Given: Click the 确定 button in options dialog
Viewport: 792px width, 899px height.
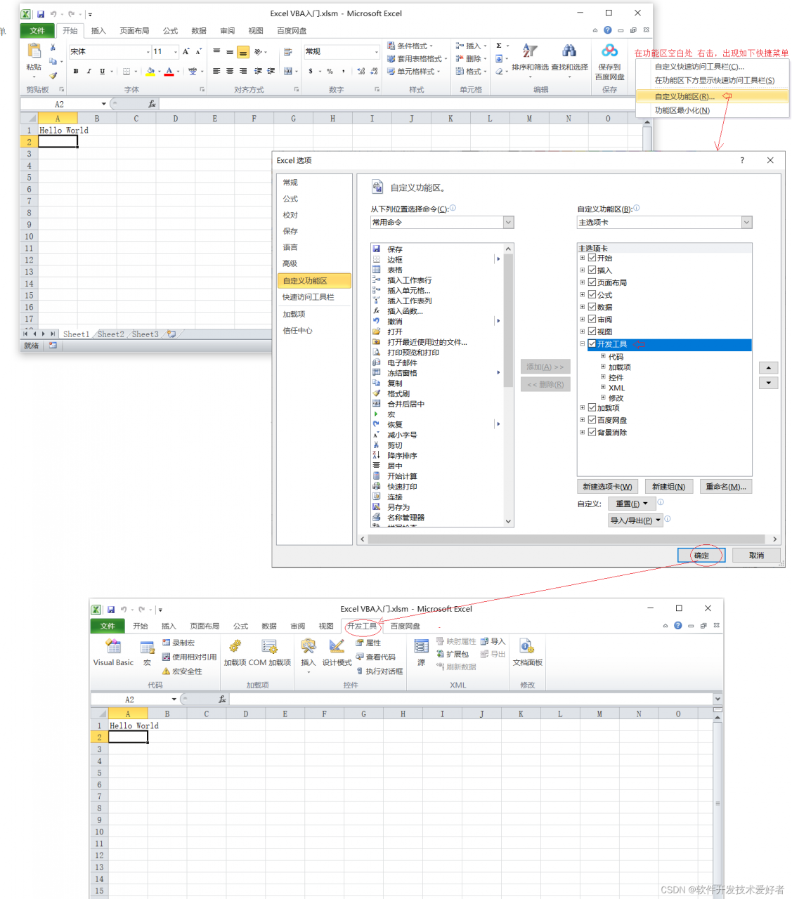Looking at the screenshot, I should [x=702, y=556].
